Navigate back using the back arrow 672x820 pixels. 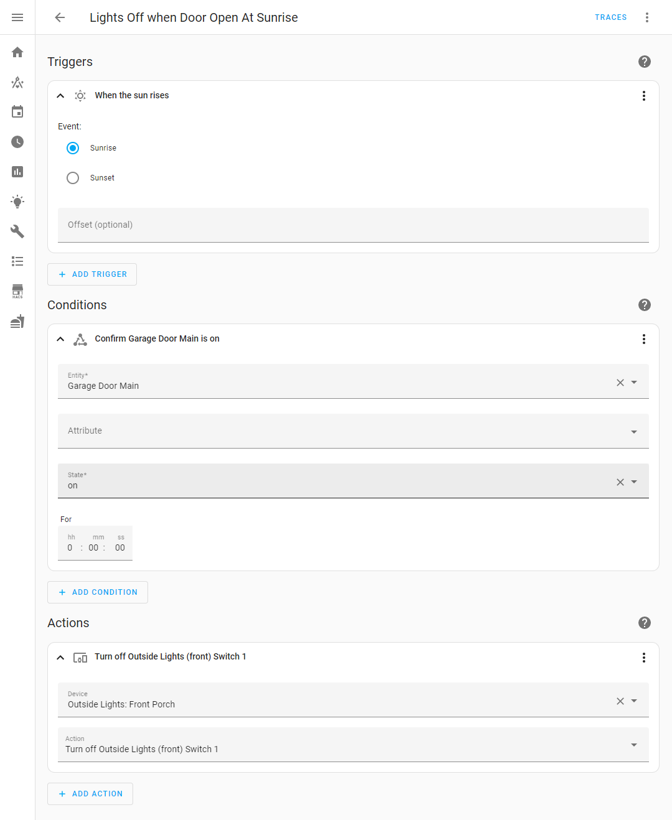[x=59, y=17]
